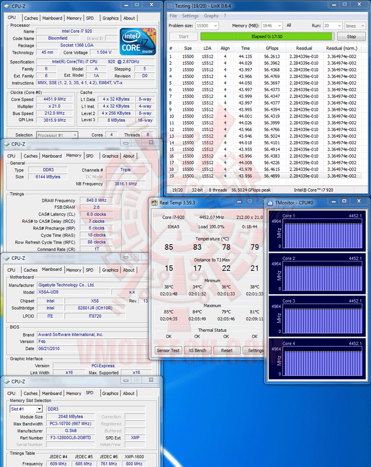
Task: Click the TMonitor title bar chart icon
Action: (270, 203)
